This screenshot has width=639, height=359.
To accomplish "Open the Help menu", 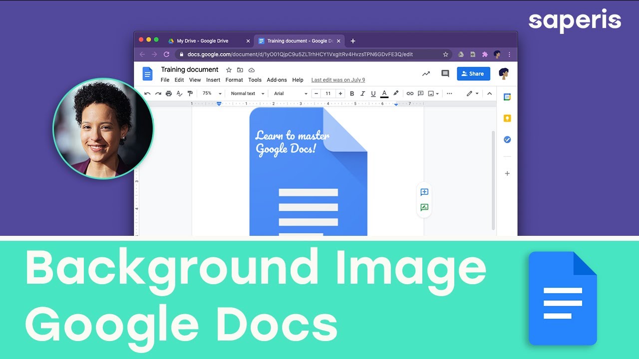I will point(298,80).
